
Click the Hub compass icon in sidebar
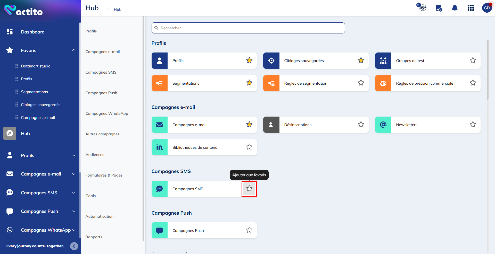[x=10, y=133]
